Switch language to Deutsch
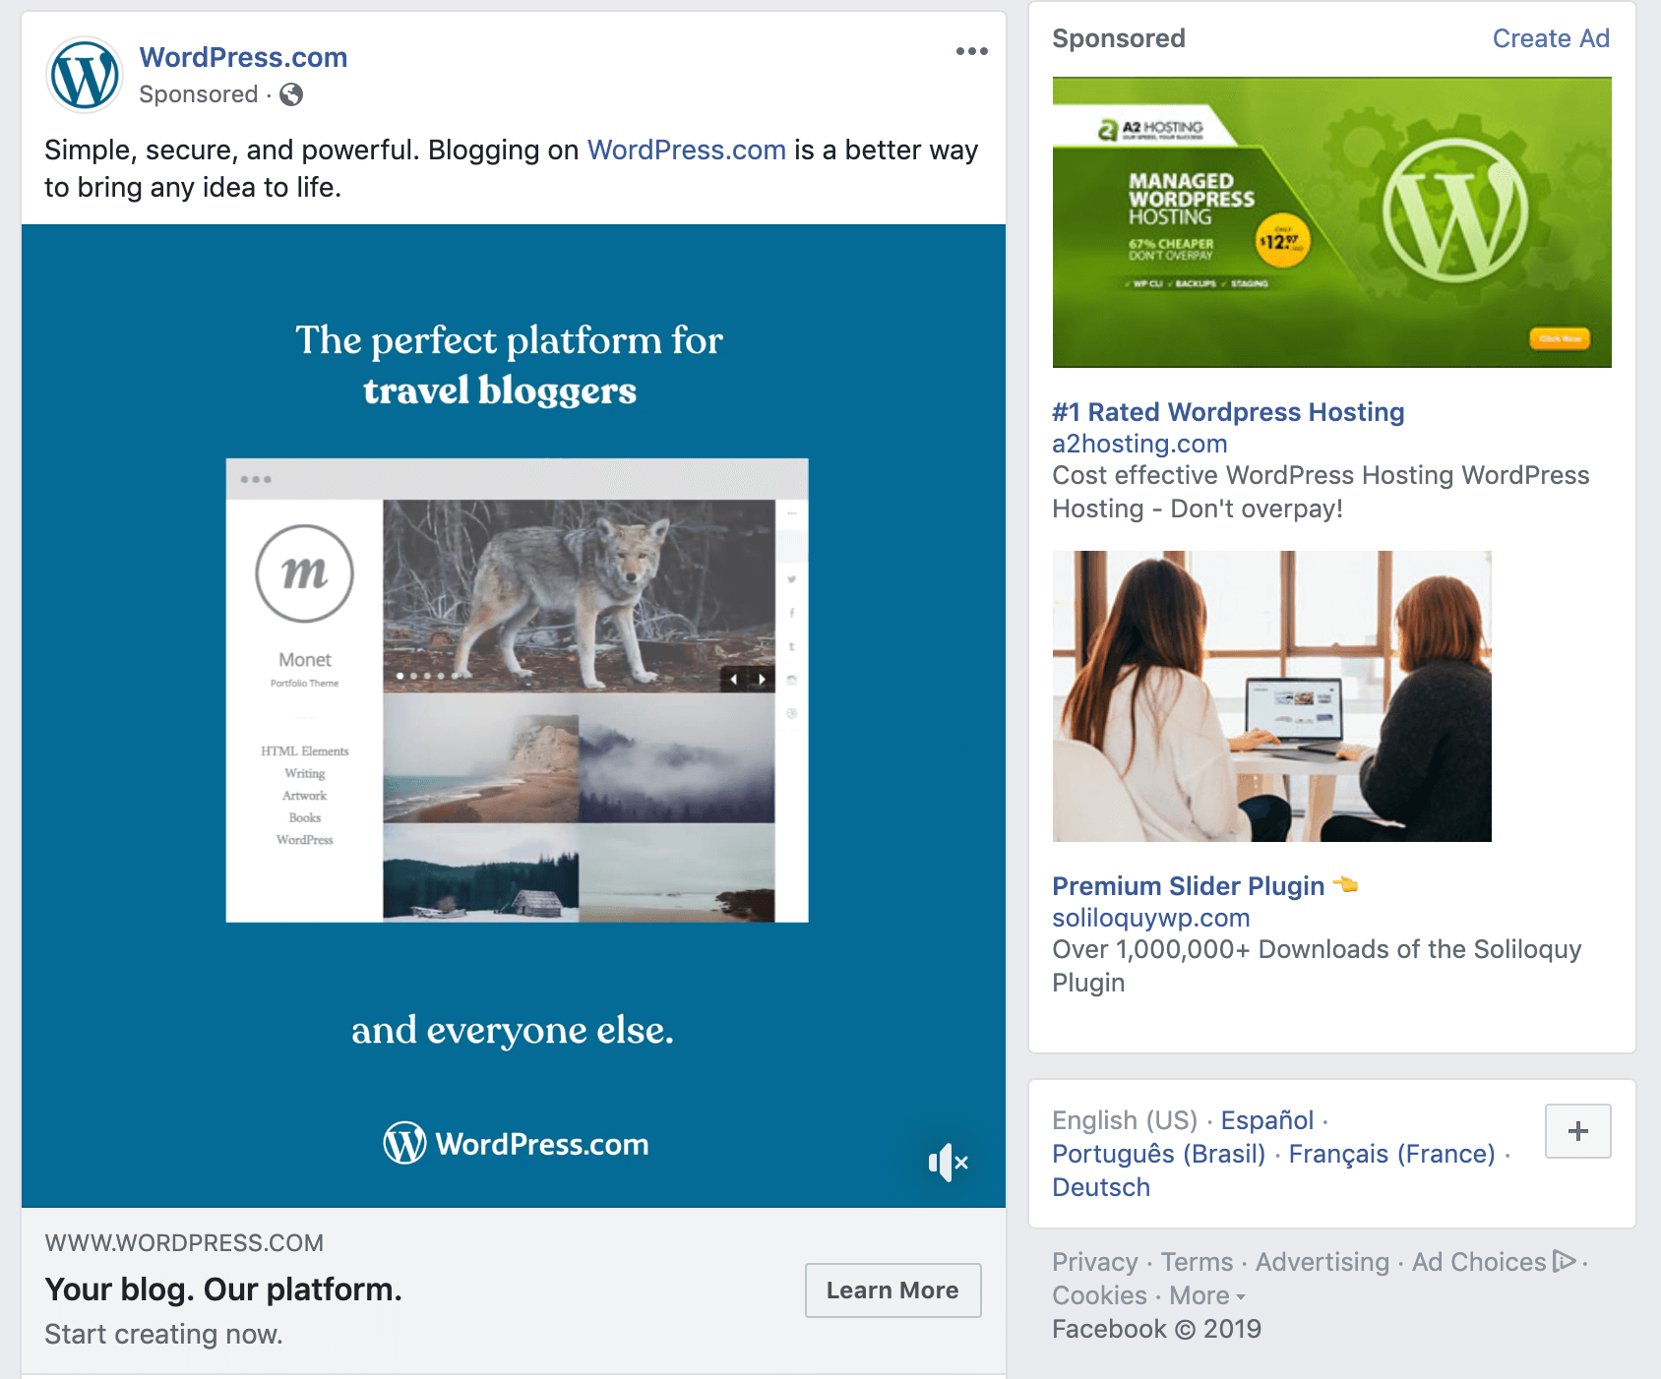The height and width of the screenshot is (1379, 1661). pyautogui.click(x=1101, y=1187)
